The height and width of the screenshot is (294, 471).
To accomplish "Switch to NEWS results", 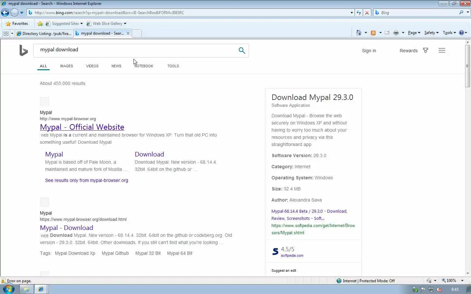I will pyautogui.click(x=116, y=66).
